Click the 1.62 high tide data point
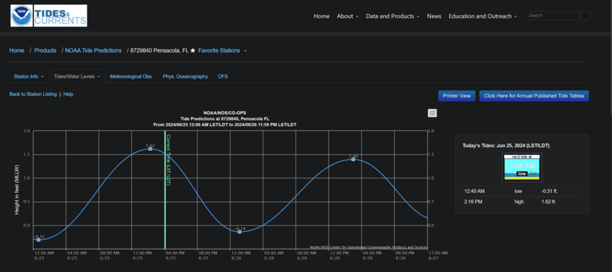Screen dimensions: 612x272 click(x=150, y=149)
